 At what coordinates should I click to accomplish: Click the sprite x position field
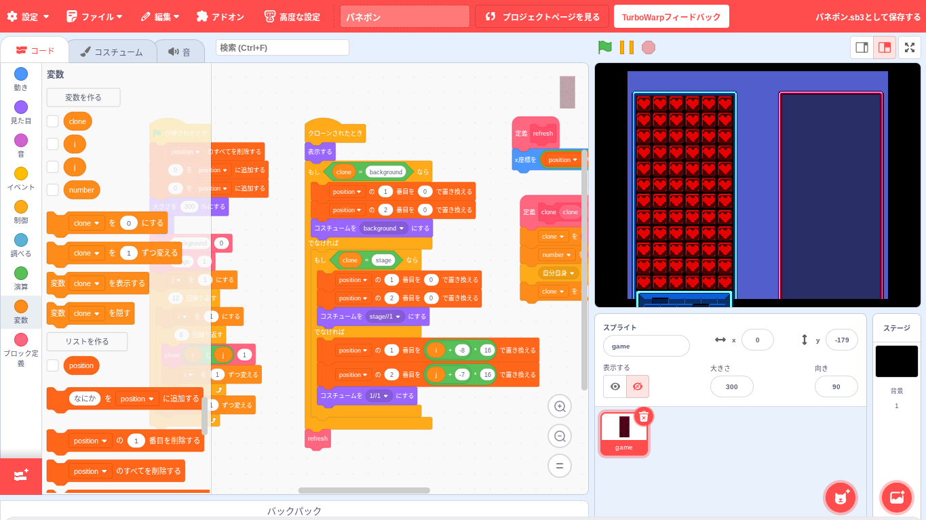click(758, 340)
